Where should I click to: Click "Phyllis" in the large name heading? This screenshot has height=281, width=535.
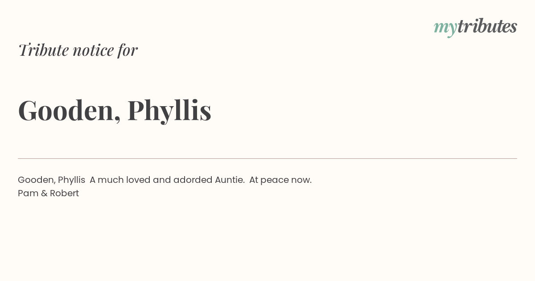[x=169, y=110]
